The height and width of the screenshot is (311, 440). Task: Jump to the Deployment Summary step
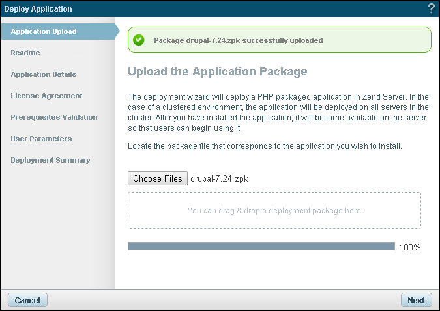pos(50,160)
